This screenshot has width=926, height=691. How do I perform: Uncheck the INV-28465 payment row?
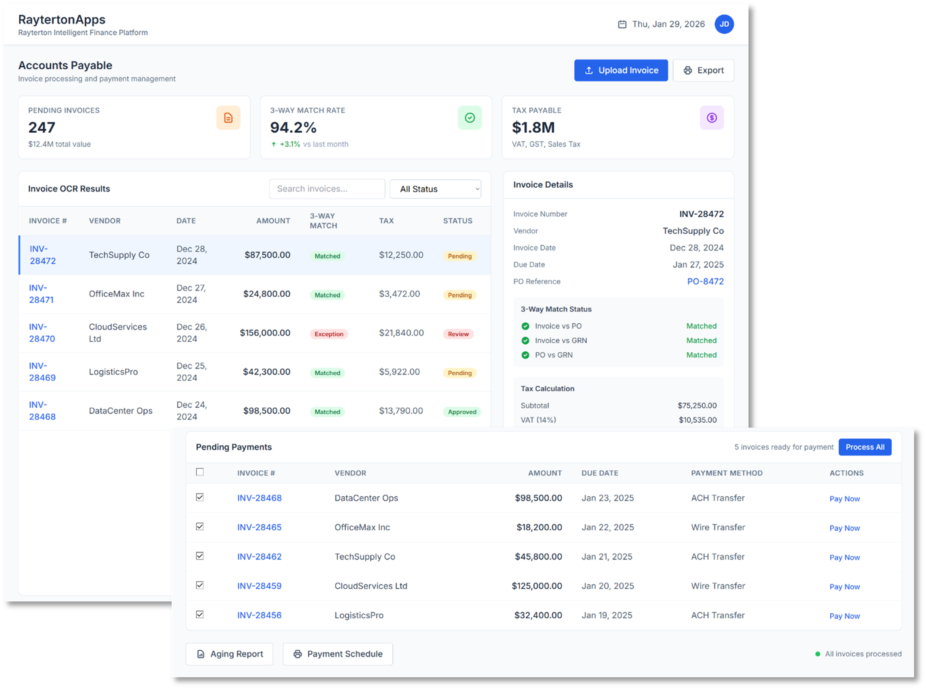coord(200,527)
